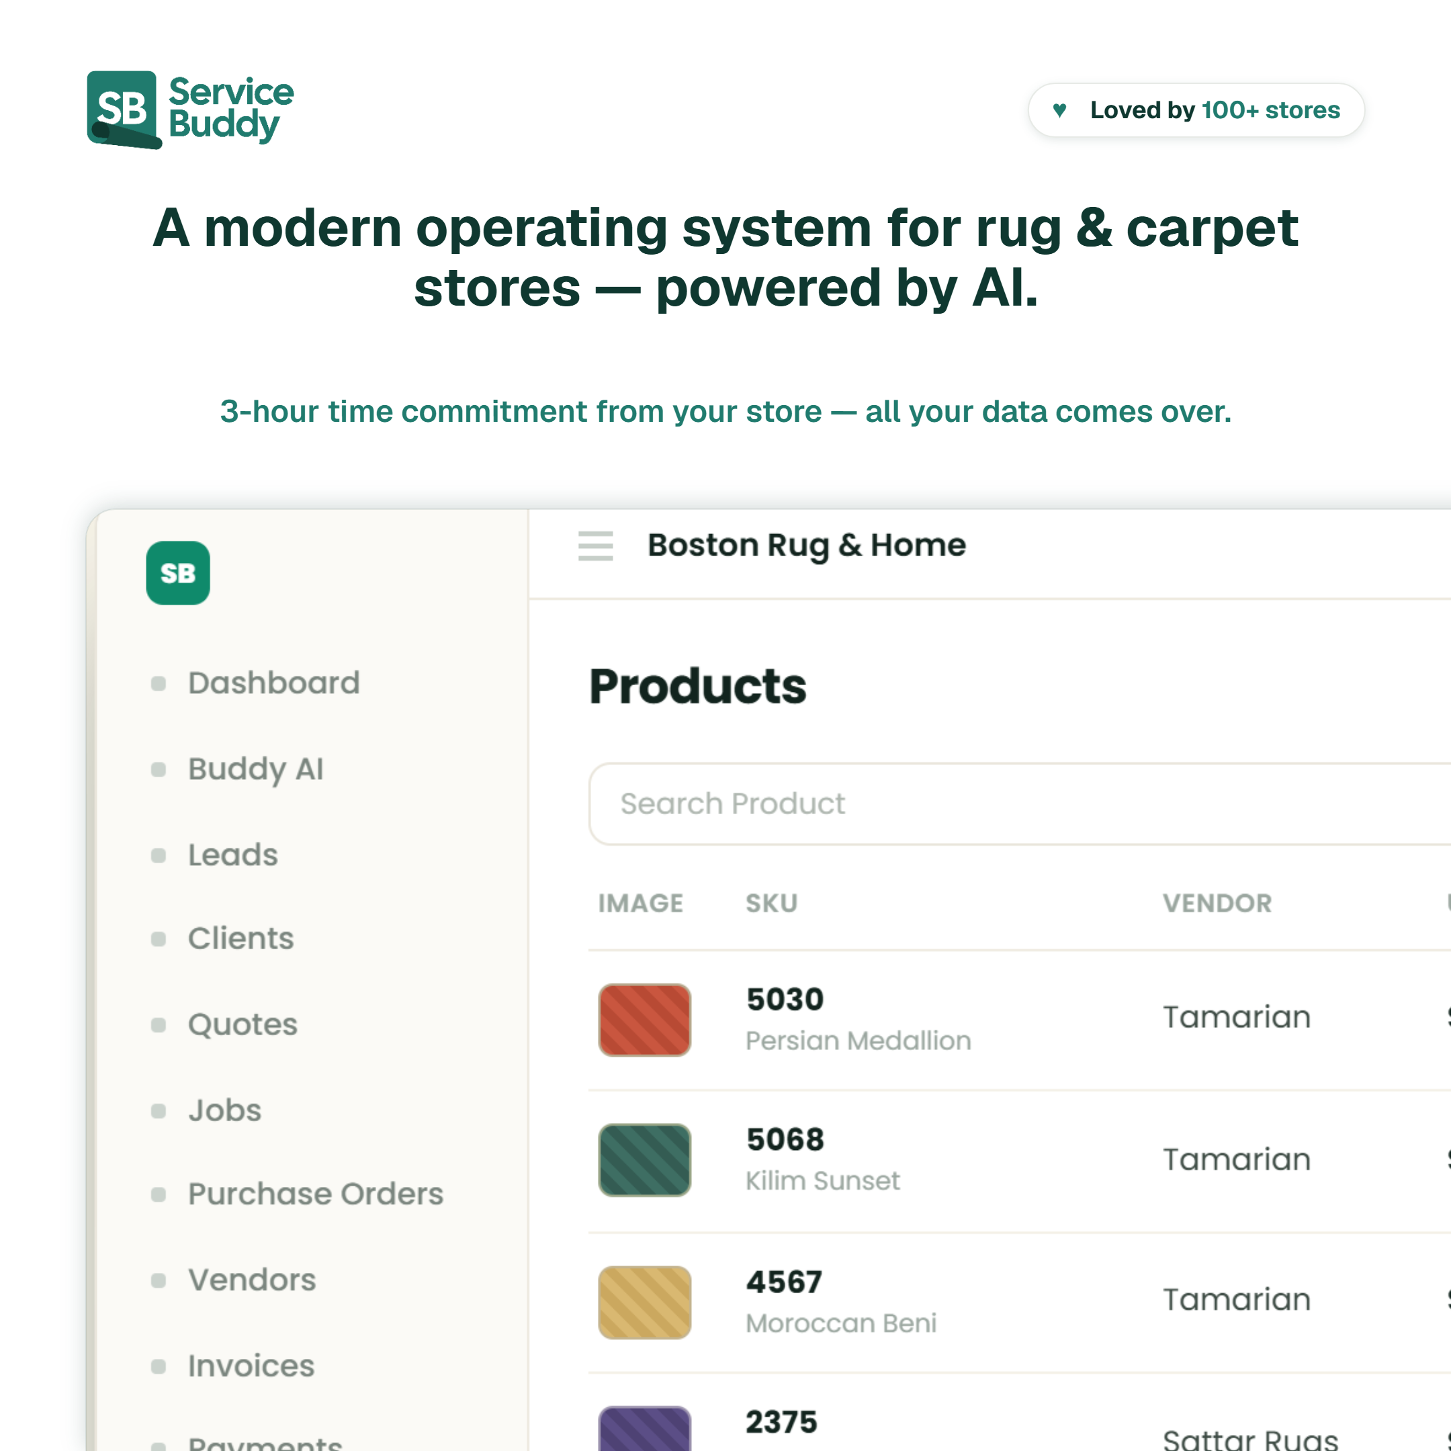Click the green Kilim Sunset rug thumbnail

644,1159
